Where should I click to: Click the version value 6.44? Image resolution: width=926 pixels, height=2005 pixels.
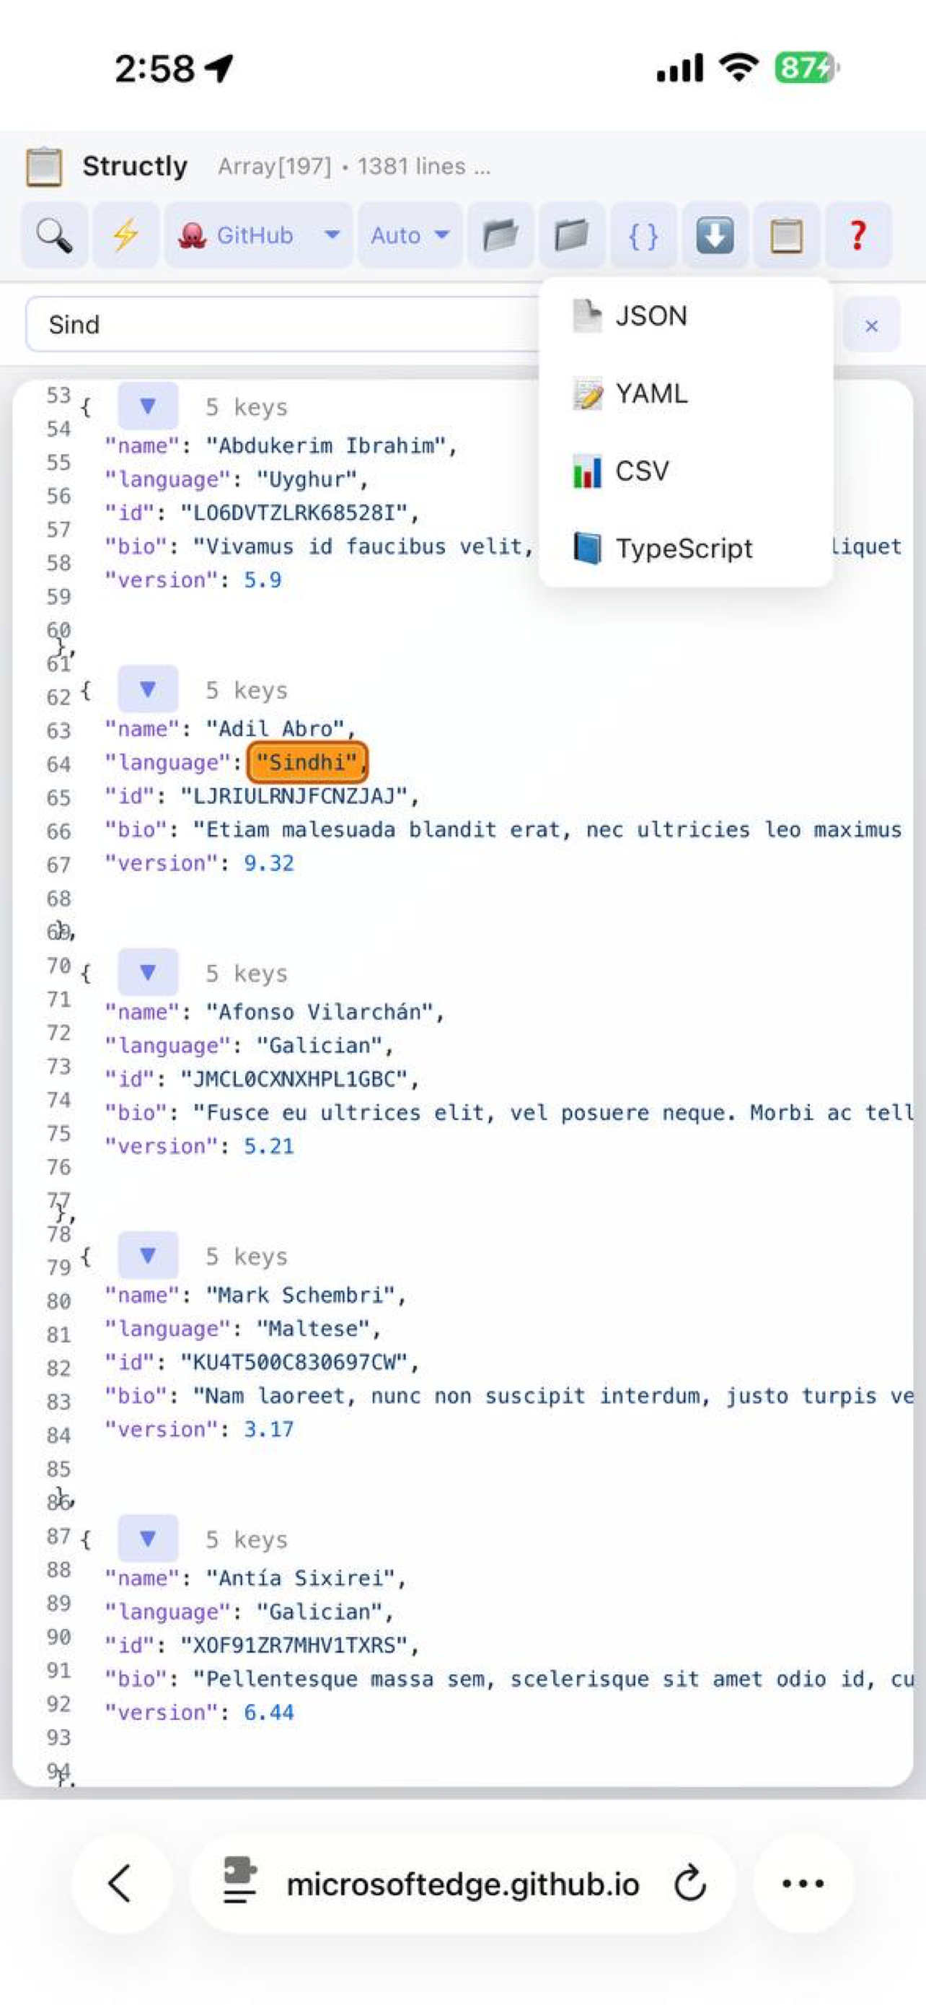[x=269, y=1713]
